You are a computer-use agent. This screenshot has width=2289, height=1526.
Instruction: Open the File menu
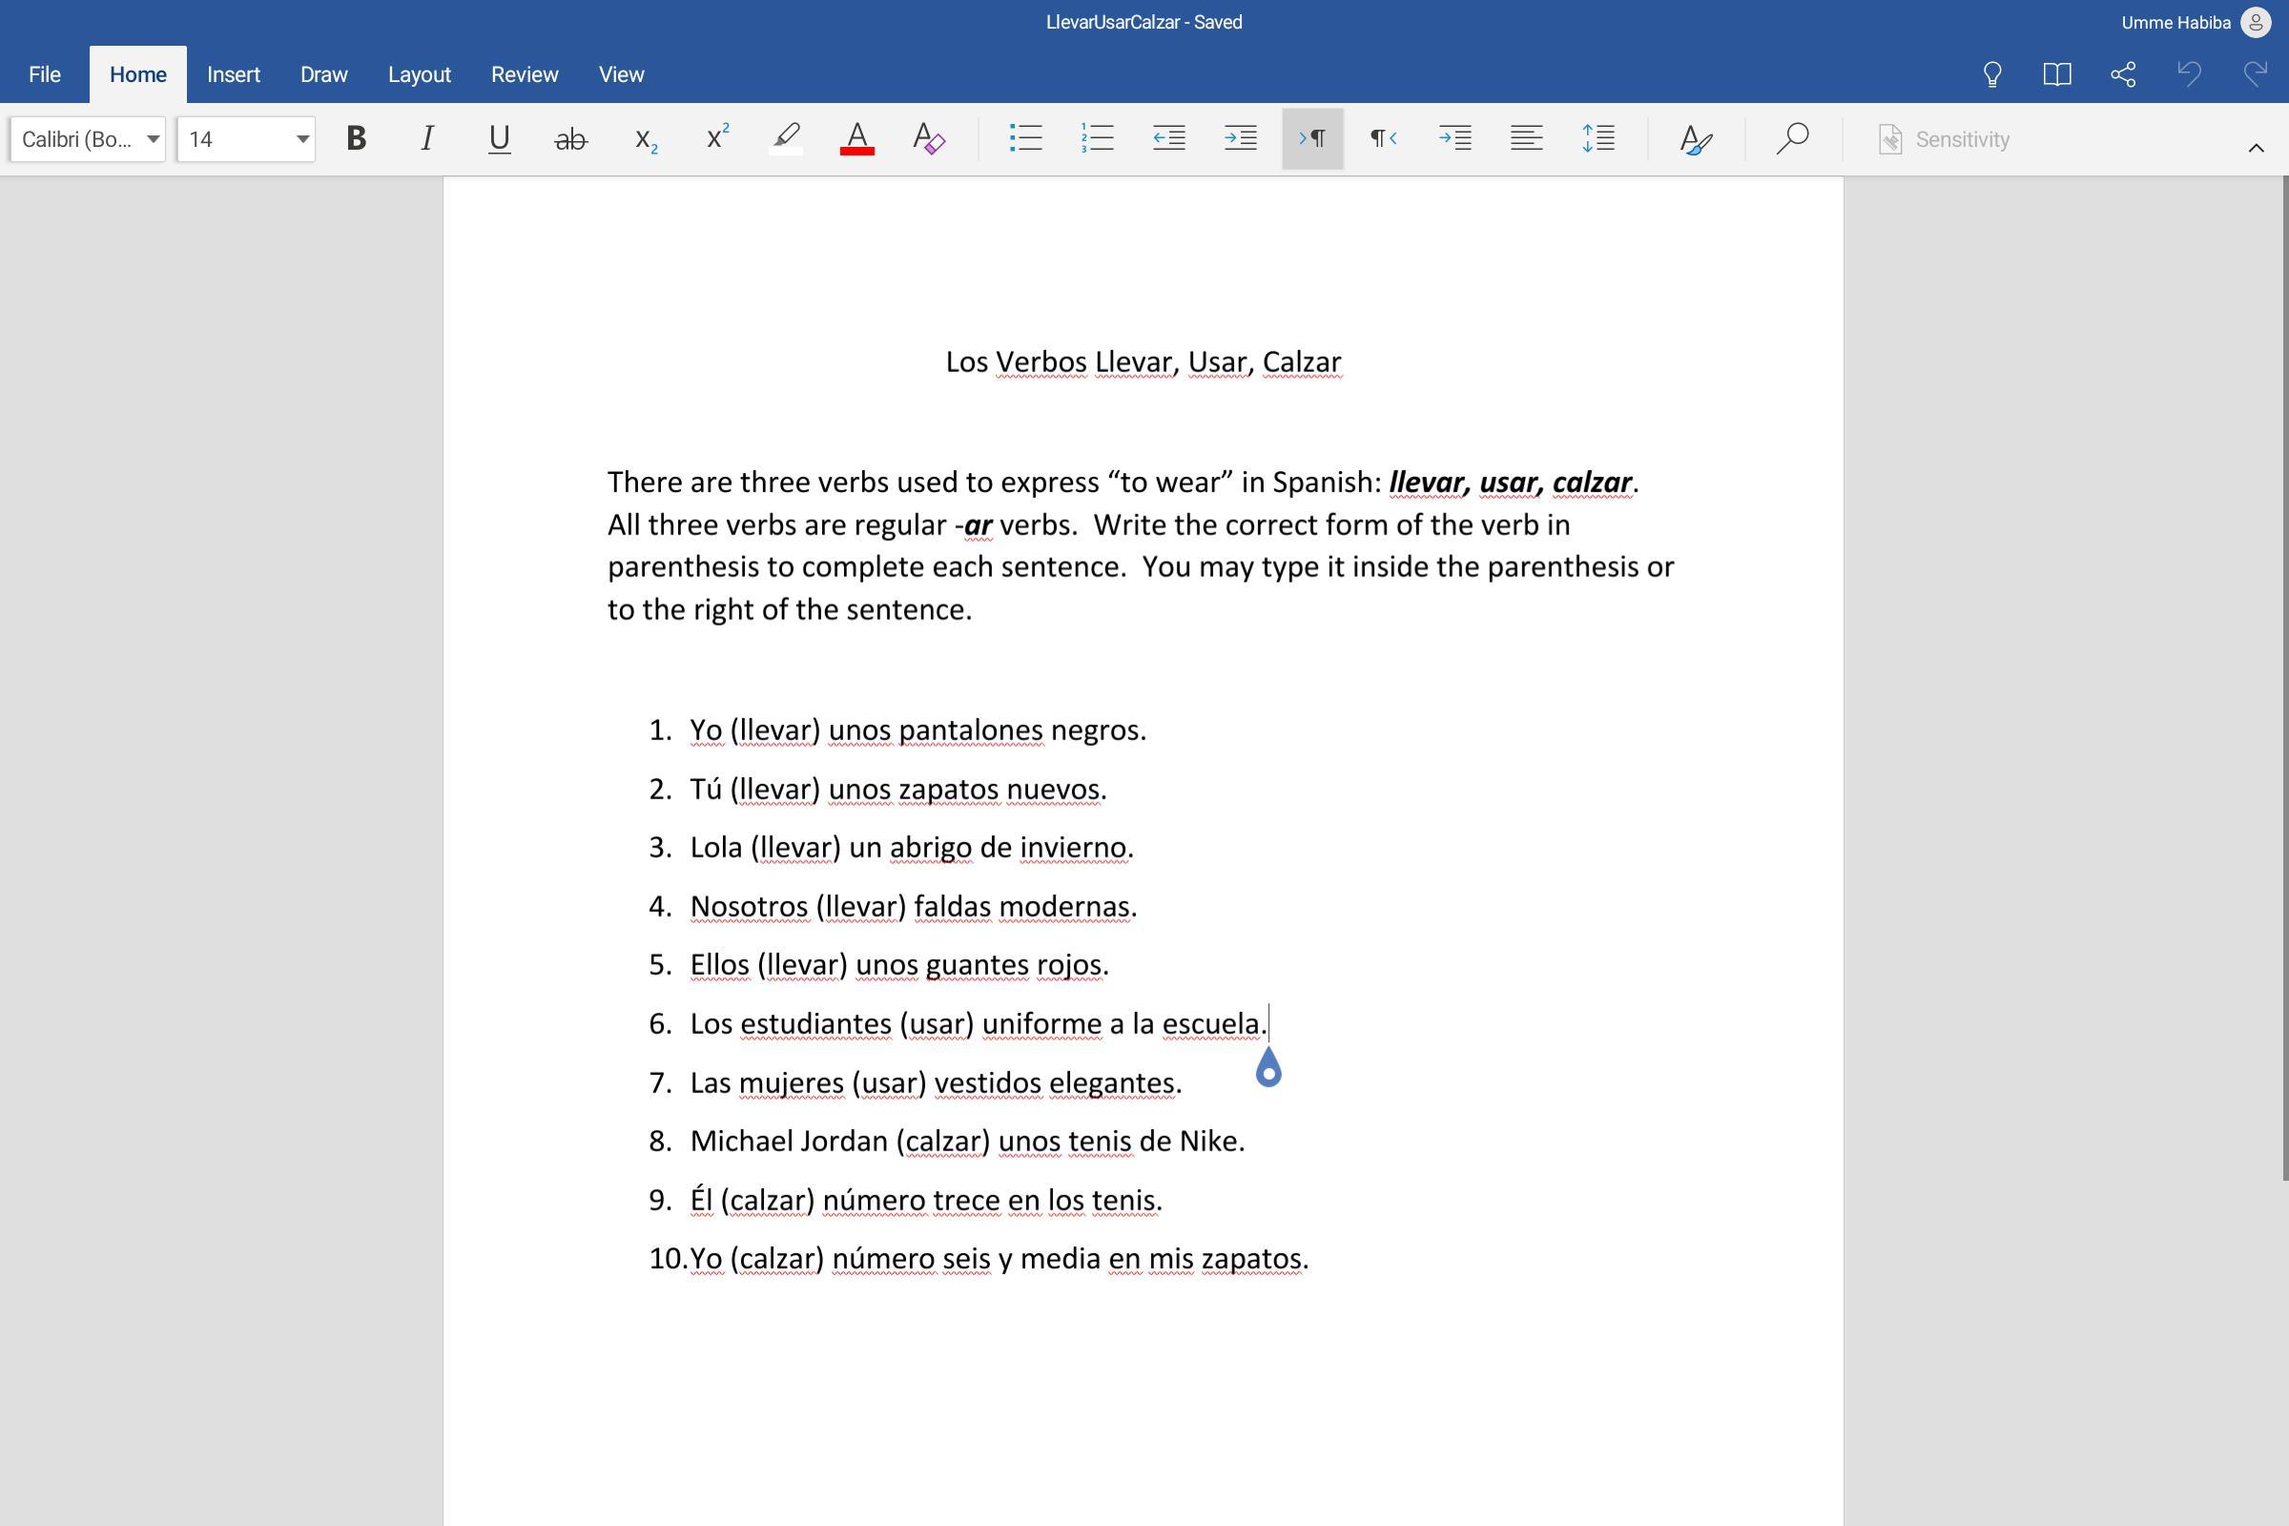45,75
